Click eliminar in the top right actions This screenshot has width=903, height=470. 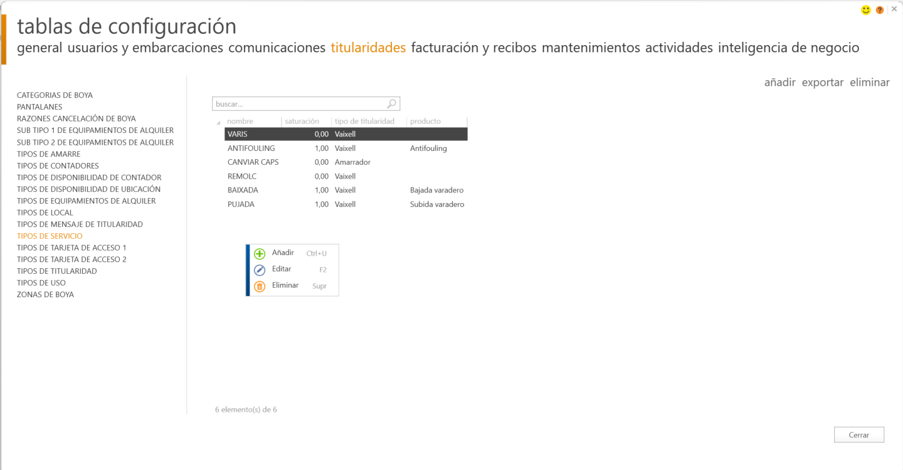(x=869, y=83)
